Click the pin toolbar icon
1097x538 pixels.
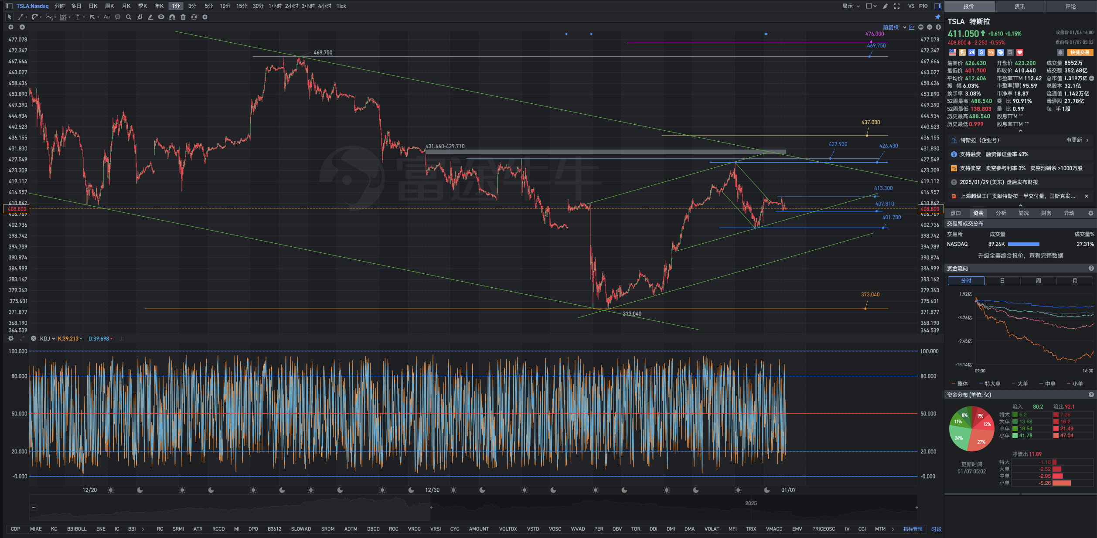(x=938, y=17)
